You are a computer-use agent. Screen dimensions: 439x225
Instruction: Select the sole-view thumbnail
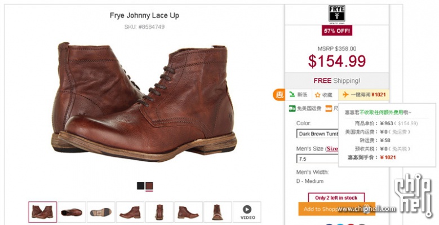101,212
